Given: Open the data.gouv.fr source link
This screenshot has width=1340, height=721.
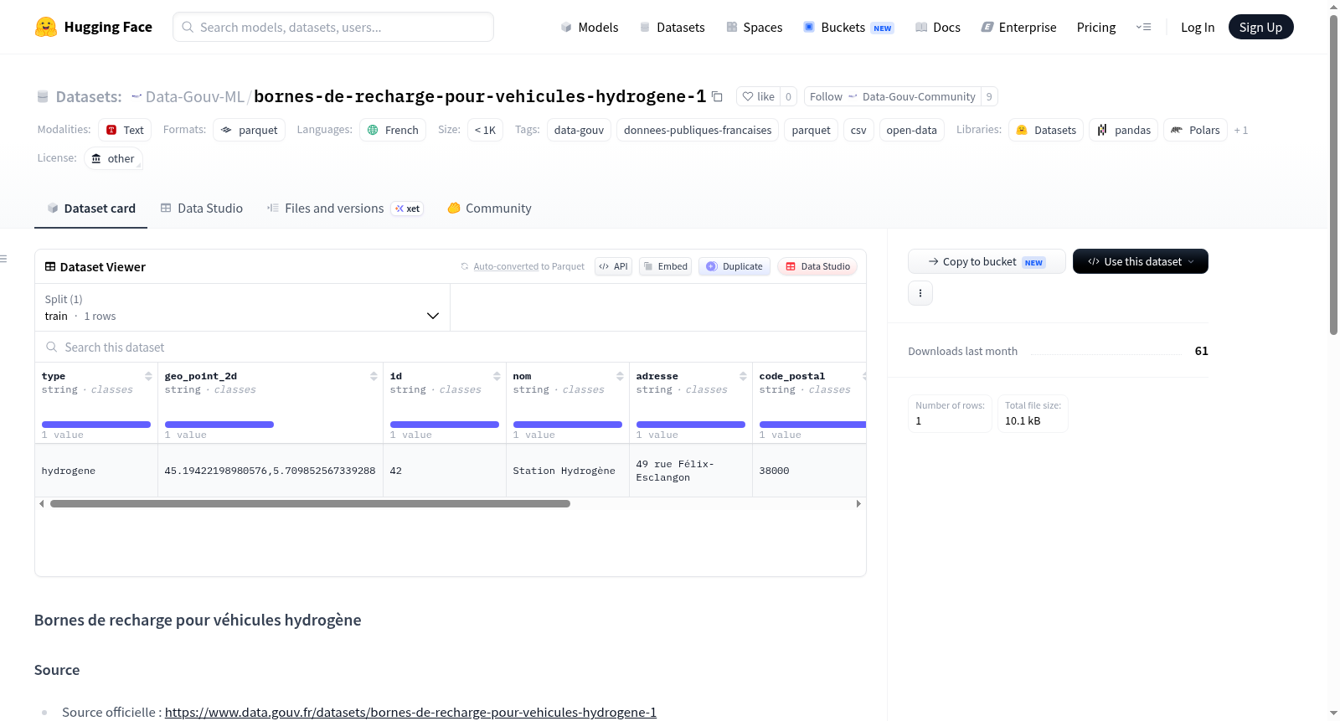Looking at the screenshot, I should pyautogui.click(x=410, y=713).
